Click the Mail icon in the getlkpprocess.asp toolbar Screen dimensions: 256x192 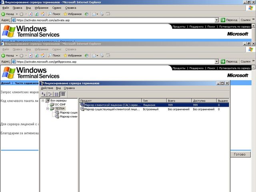tap(94, 56)
